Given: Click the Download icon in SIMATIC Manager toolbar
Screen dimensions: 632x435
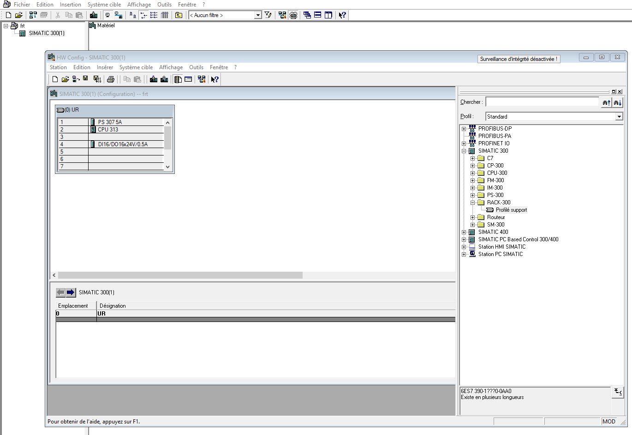Looking at the screenshot, I should click(94, 15).
